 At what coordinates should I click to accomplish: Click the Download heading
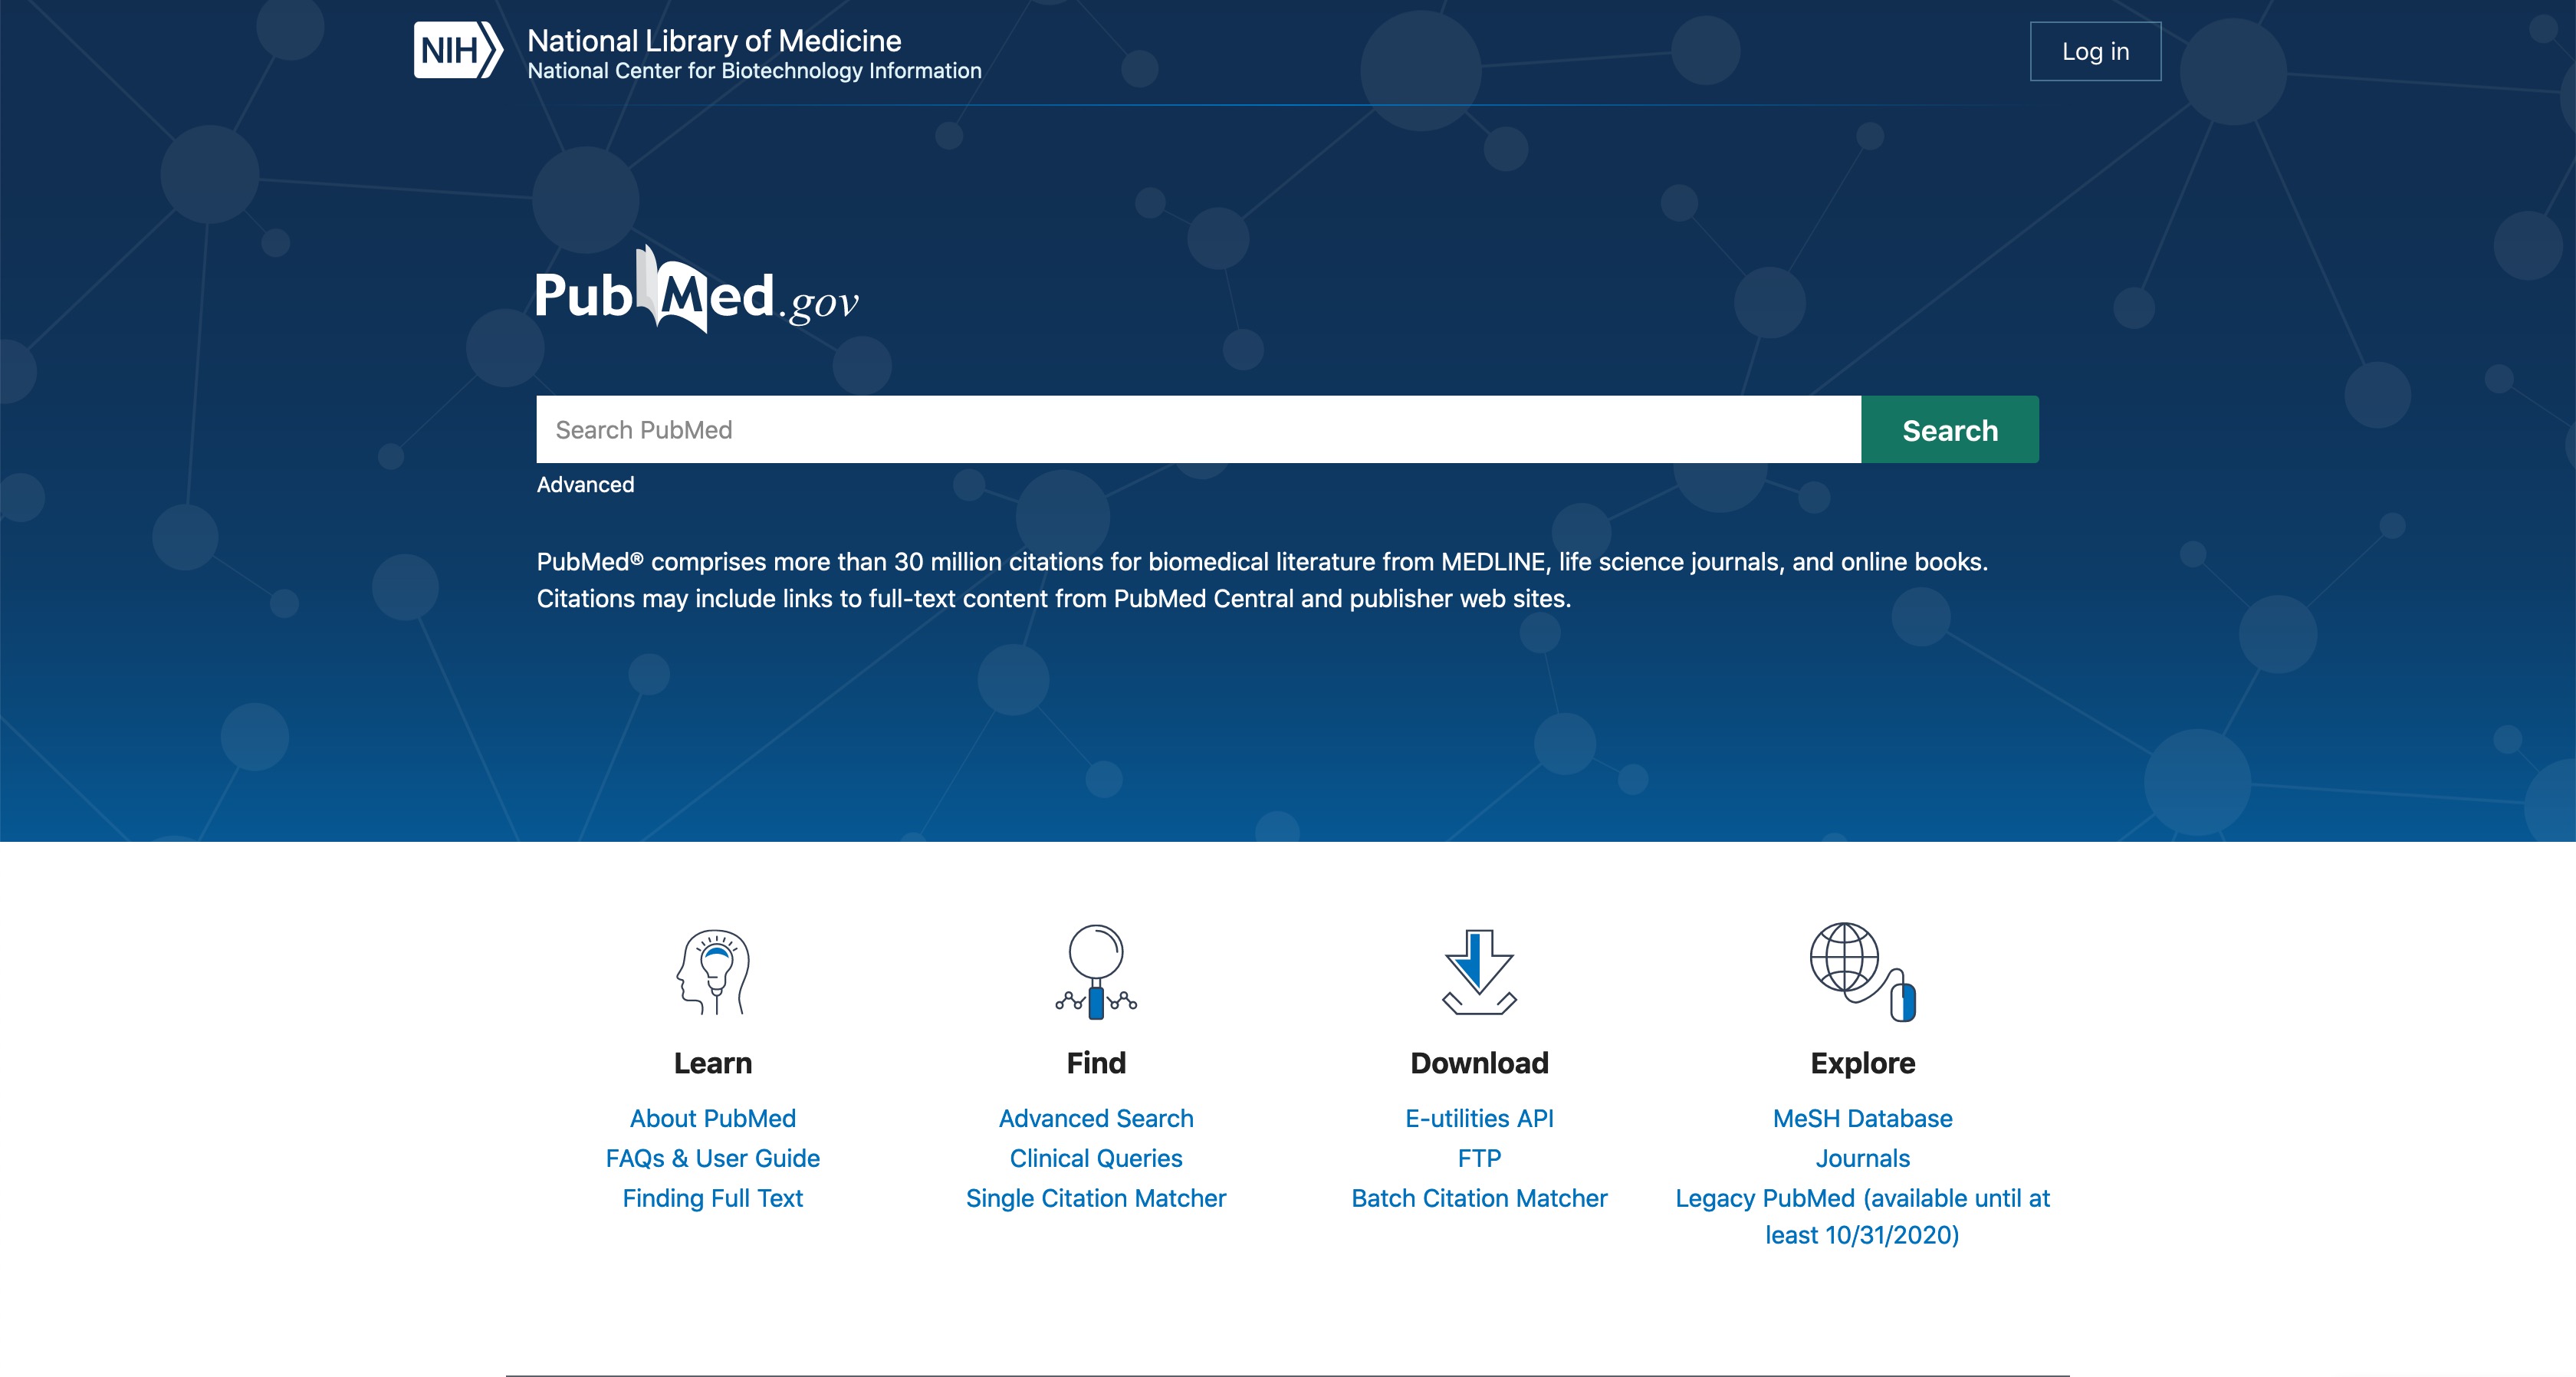click(x=1479, y=1063)
